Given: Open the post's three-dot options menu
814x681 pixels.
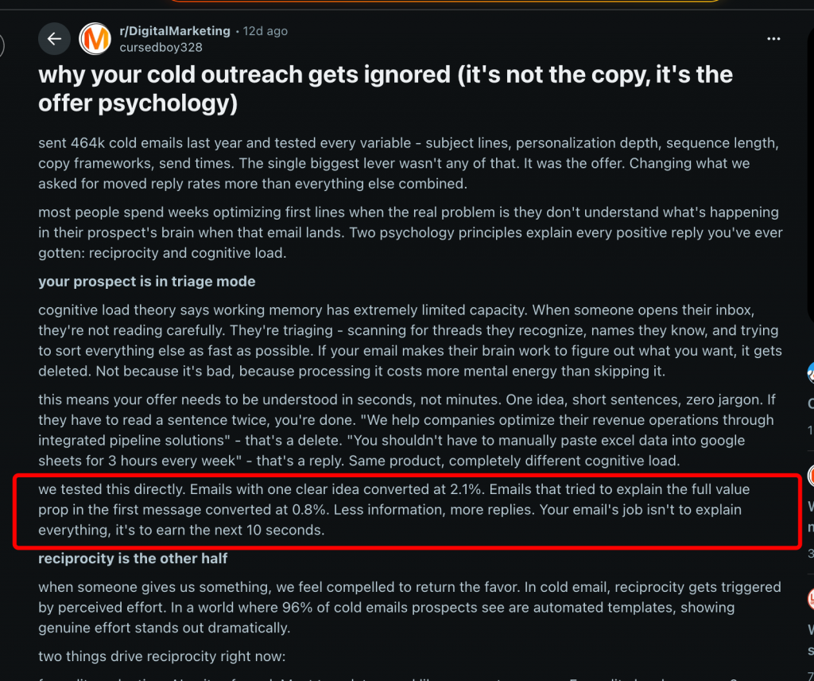Looking at the screenshot, I should 773,39.
